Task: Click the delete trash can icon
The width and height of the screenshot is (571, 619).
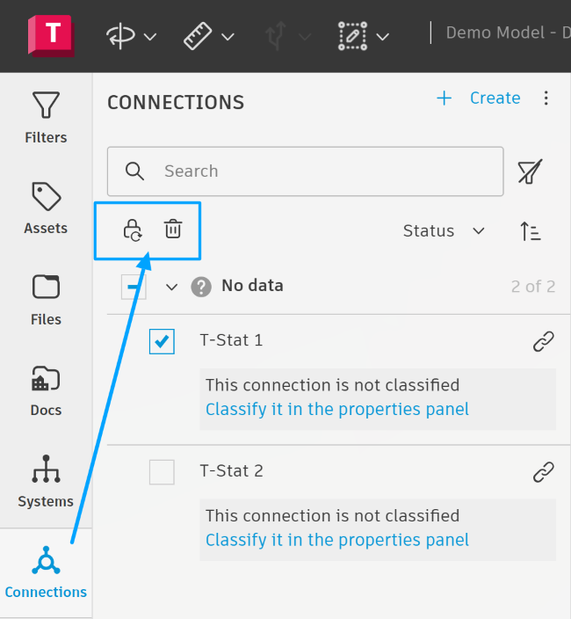Action: [173, 230]
